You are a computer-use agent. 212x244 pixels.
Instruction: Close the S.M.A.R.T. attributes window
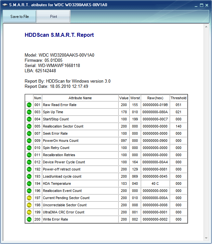(207, 5)
